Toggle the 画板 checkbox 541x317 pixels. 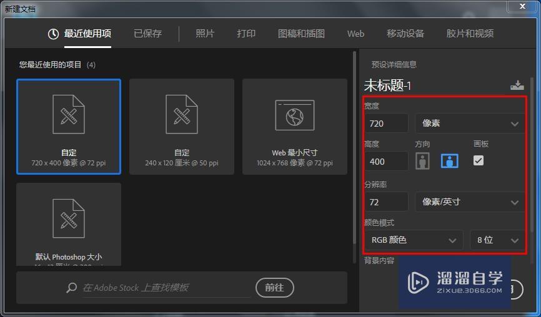478,160
